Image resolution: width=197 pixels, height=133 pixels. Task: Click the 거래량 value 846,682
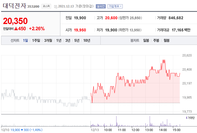(176, 18)
